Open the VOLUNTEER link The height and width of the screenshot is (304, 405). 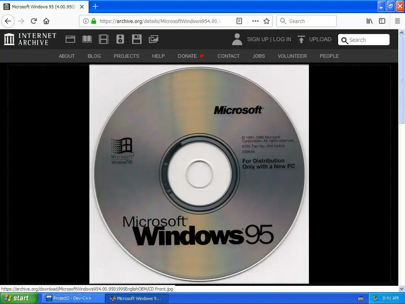(292, 56)
